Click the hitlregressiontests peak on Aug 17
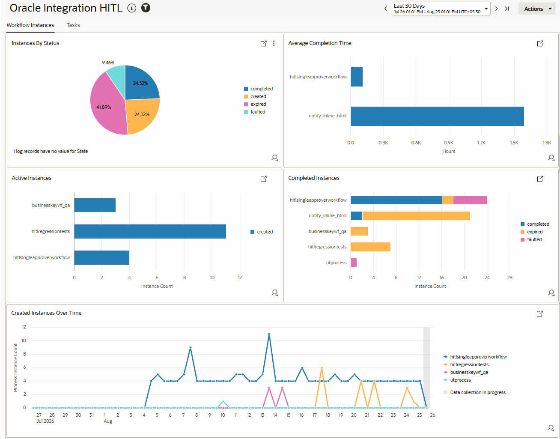 [322, 367]
